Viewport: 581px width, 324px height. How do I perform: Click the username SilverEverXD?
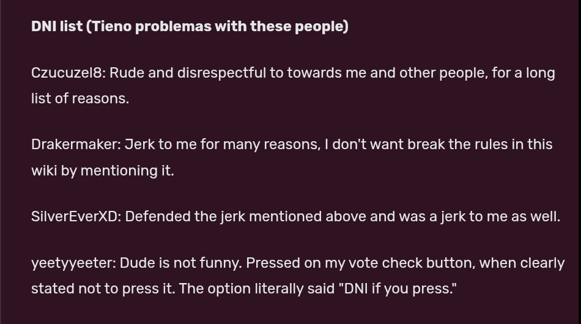pyautogui.click(x=75, y=216)
